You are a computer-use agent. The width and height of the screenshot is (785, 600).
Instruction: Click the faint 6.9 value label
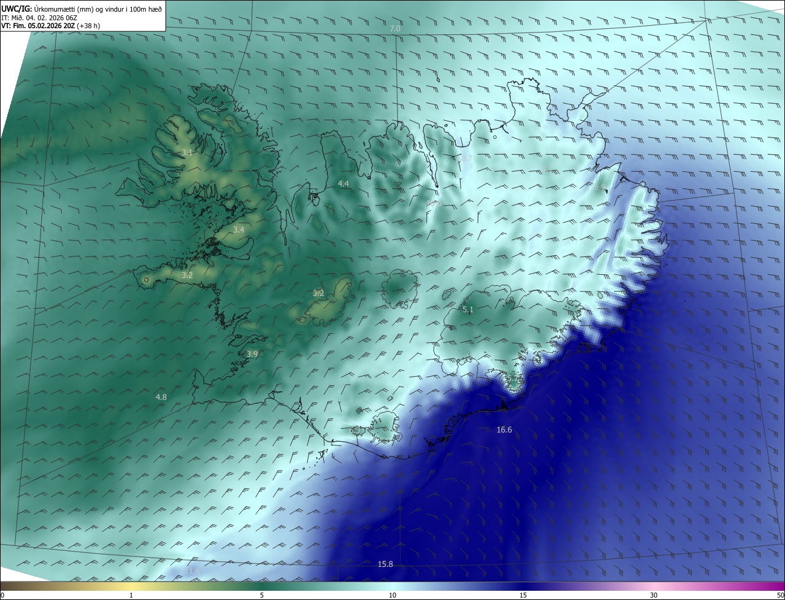600,187
